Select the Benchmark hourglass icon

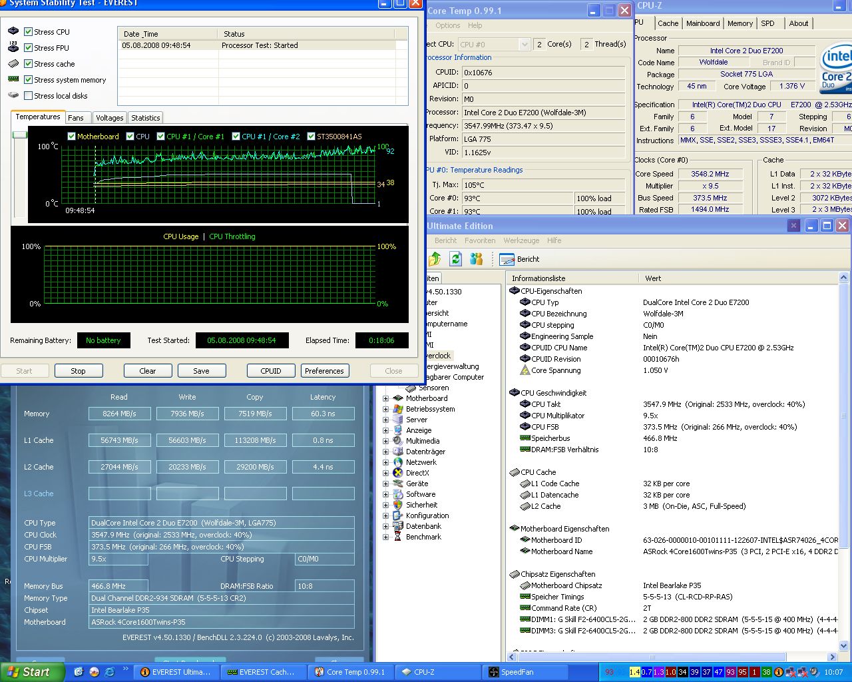click(x=397, y=537)
